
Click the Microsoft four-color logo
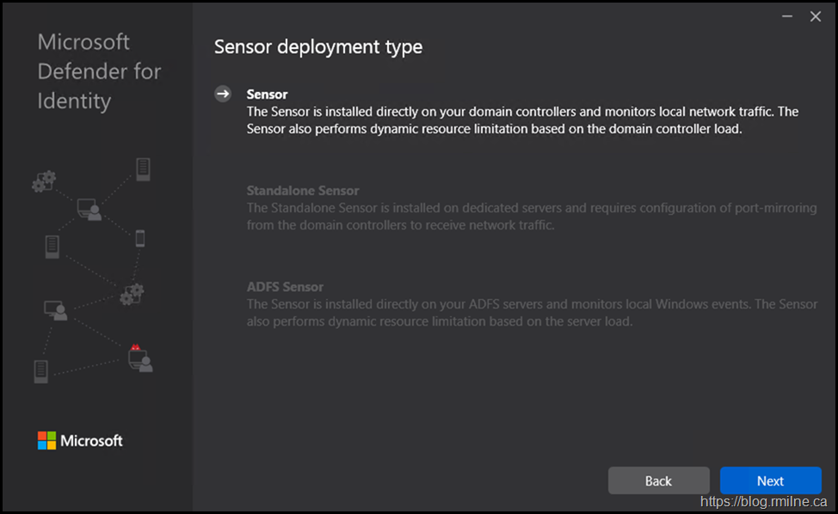coord(46,441)
